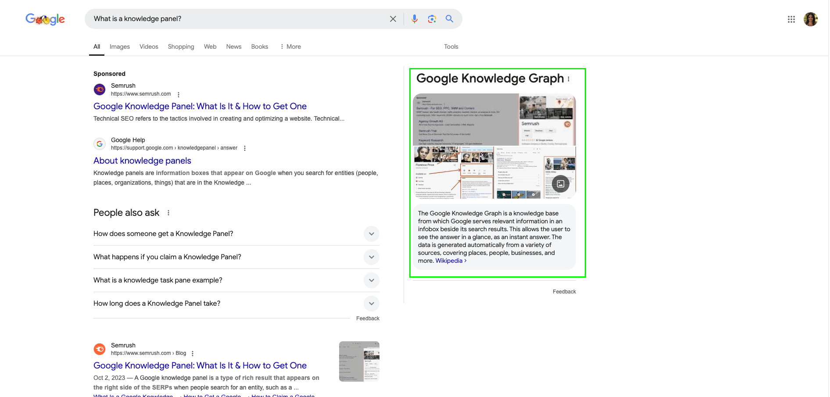Screen dimensions: 830x397
Task: Switch to the Shopping tab
Action: click(x=181, y=46)
